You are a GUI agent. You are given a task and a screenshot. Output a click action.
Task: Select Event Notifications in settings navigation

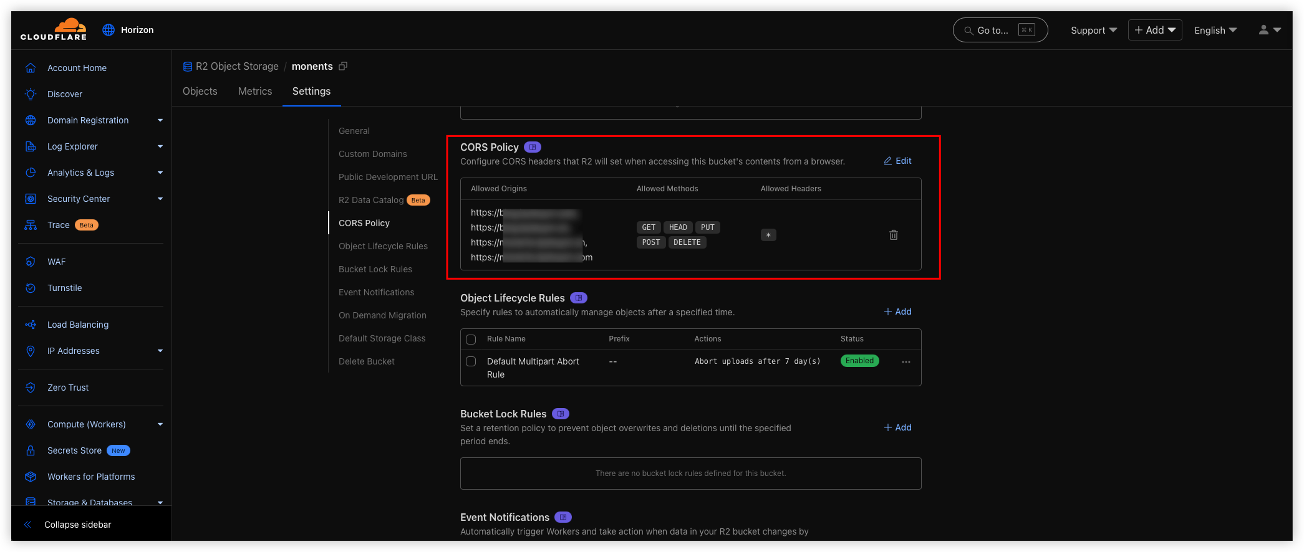(x=377, y=292)
